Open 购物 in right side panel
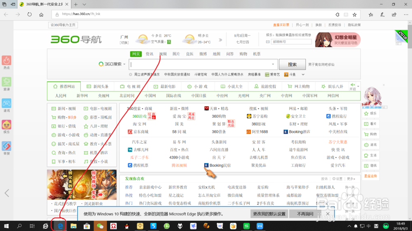The image size is (412, 231). click(x=370, y=134)
